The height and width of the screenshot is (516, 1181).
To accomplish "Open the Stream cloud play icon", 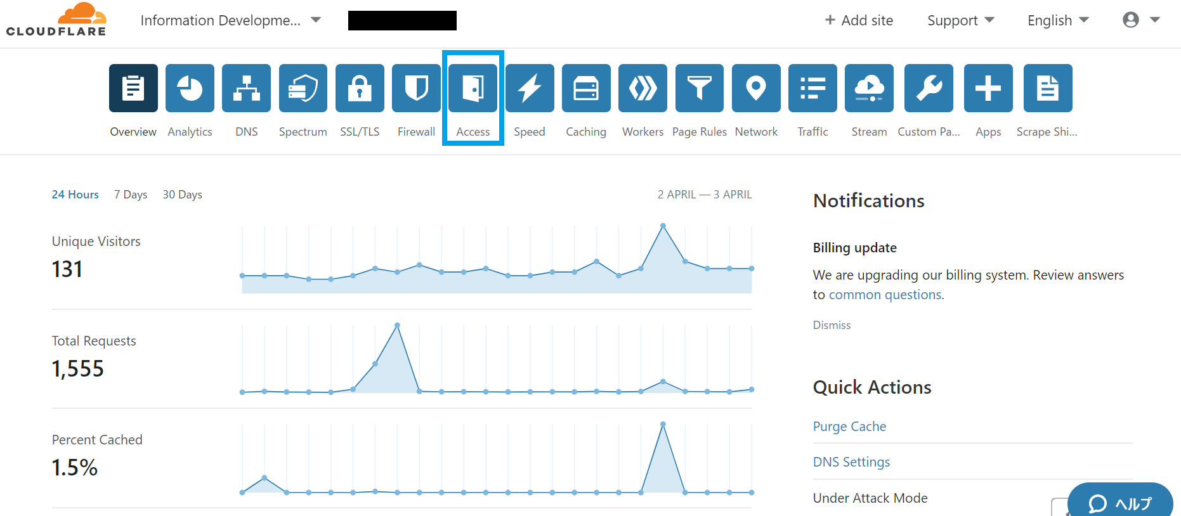I will tap(869, 88).
